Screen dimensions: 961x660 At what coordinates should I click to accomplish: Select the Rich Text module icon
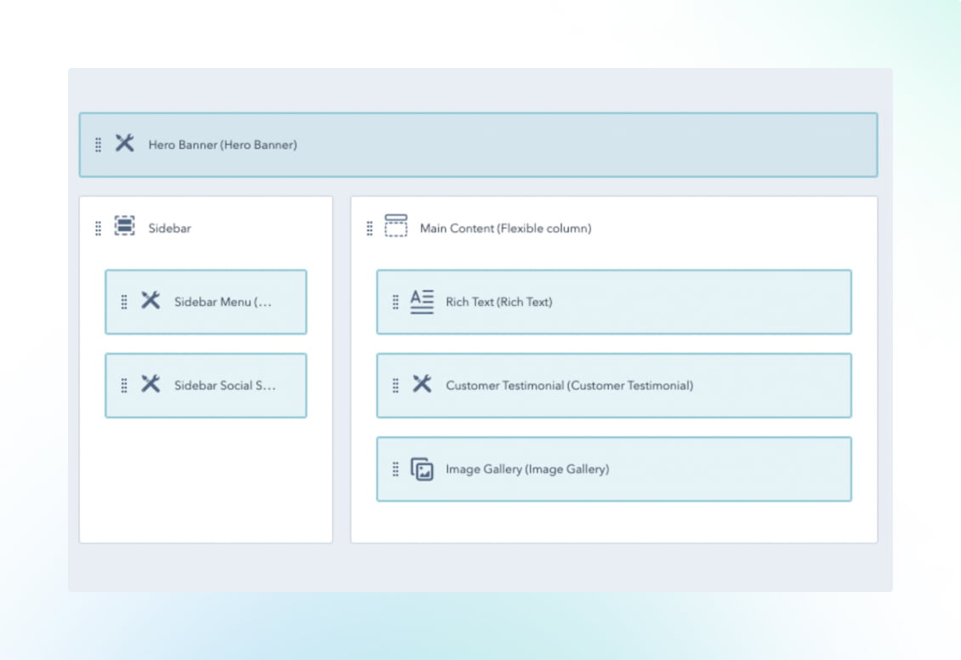tap(420, 301)
